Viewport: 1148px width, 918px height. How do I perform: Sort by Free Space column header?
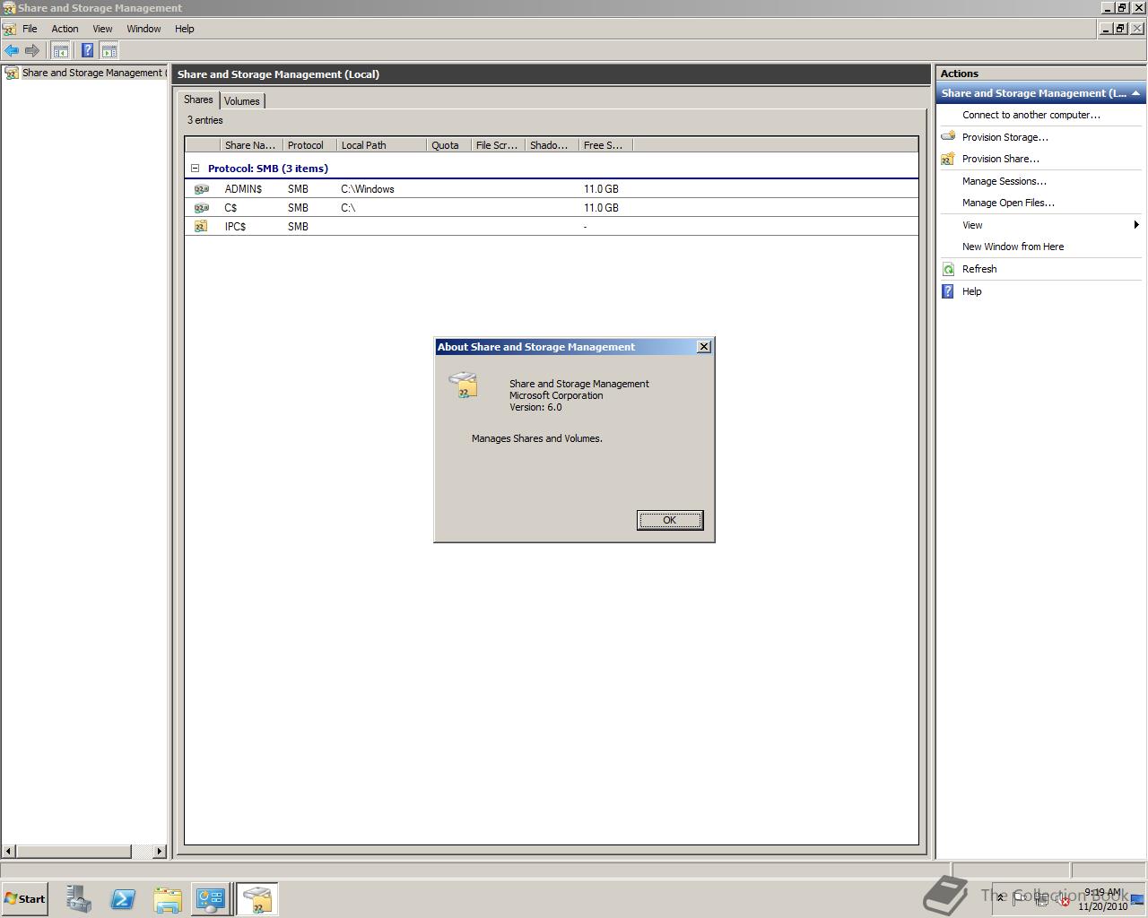[605, 145]
